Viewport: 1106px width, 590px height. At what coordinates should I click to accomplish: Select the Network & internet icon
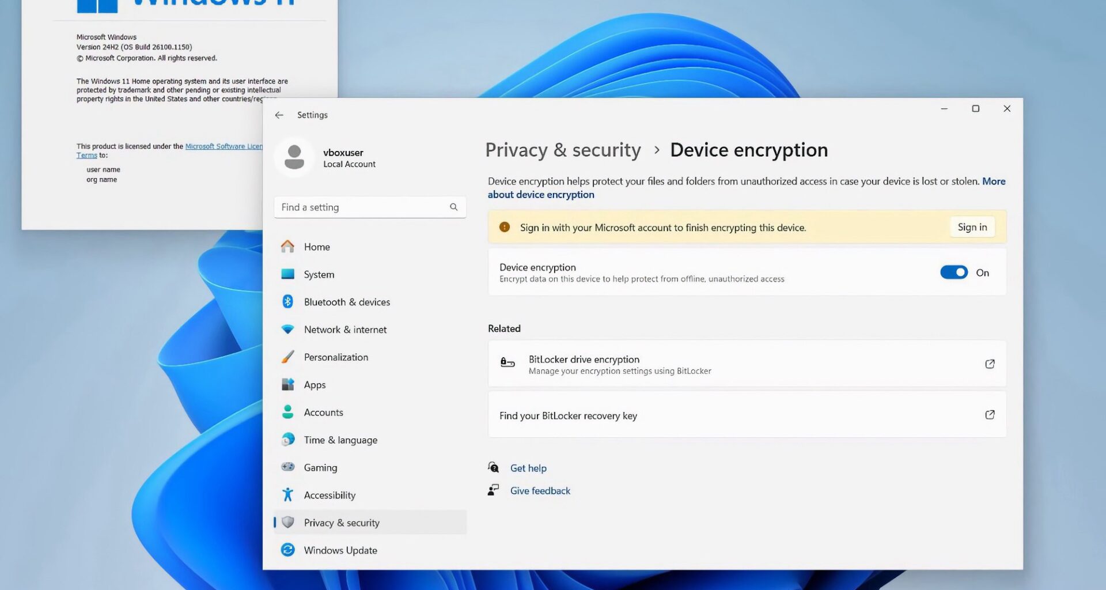coord(287,329)
